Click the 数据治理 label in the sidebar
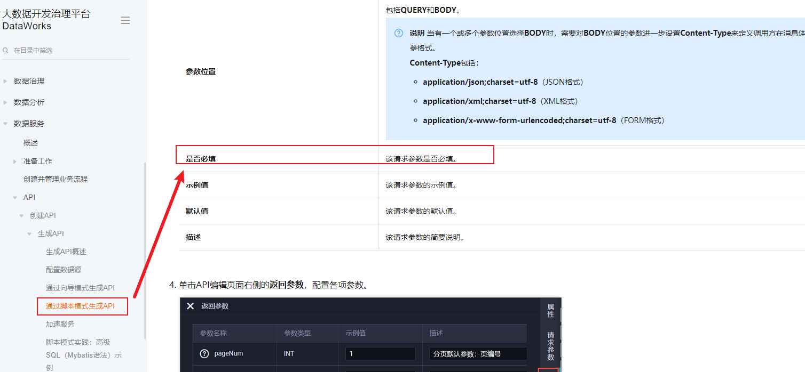 click(29, 81)
